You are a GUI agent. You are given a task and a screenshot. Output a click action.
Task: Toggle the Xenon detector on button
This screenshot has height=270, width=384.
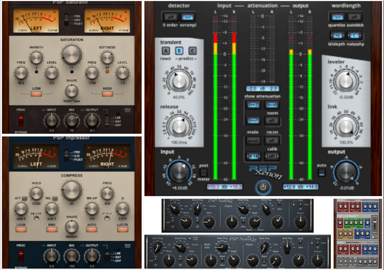pos(188,17)
